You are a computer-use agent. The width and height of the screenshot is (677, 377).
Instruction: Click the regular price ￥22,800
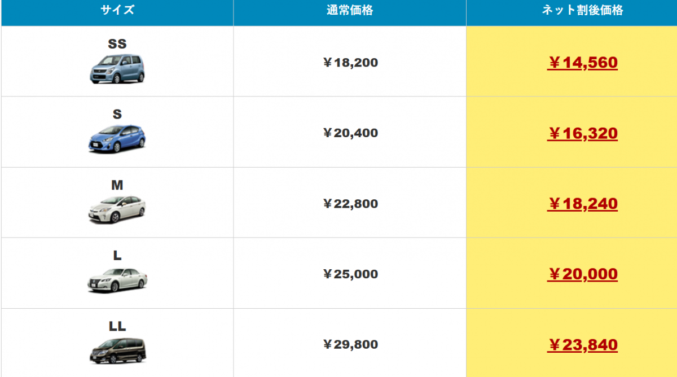[350, 204]
